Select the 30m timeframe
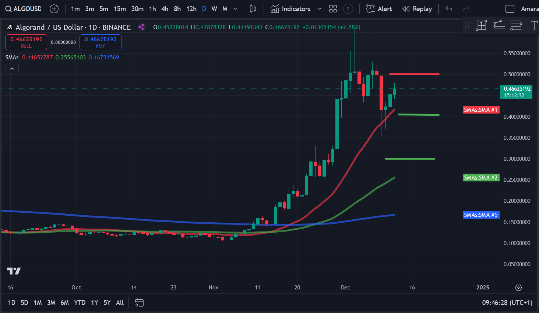539x313 pixels. [x=137, y=9]
